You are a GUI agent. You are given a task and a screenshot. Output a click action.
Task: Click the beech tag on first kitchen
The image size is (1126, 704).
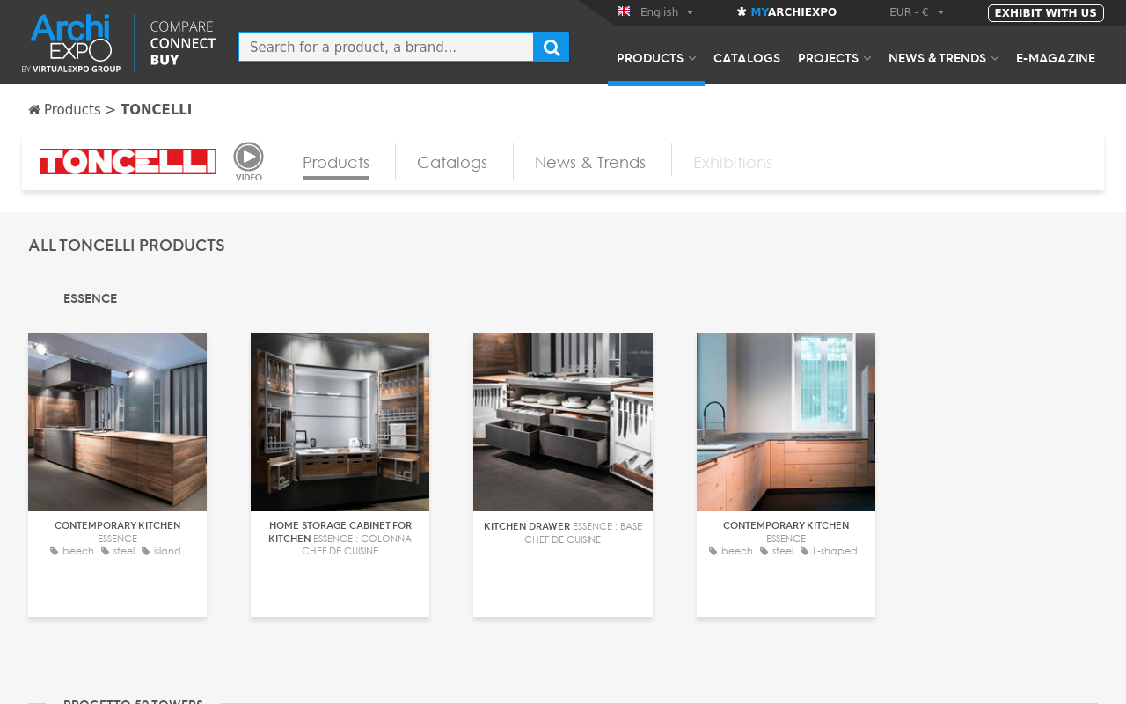click(x=77, y=551)
